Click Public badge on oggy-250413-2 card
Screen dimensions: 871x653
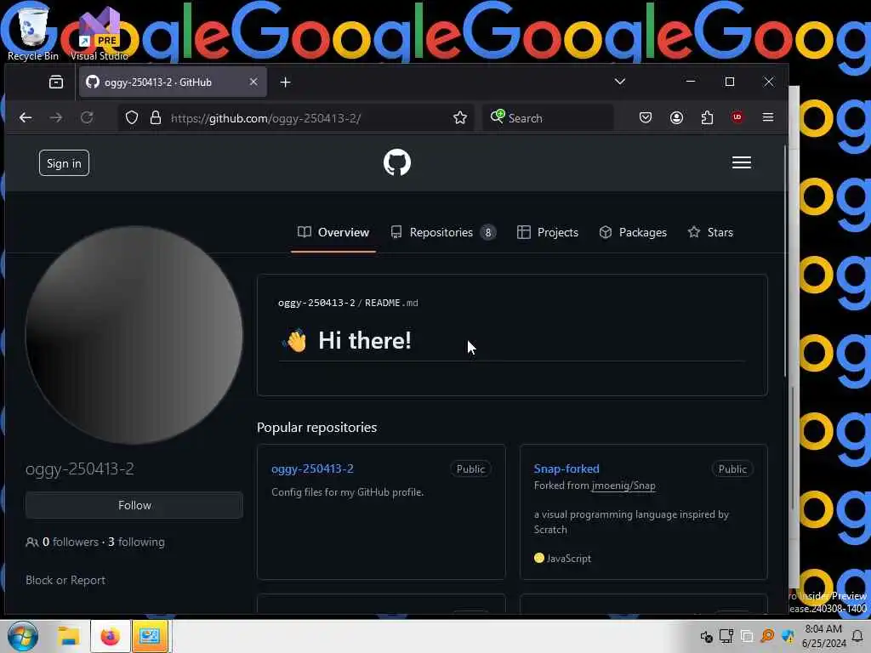point(470,468)
